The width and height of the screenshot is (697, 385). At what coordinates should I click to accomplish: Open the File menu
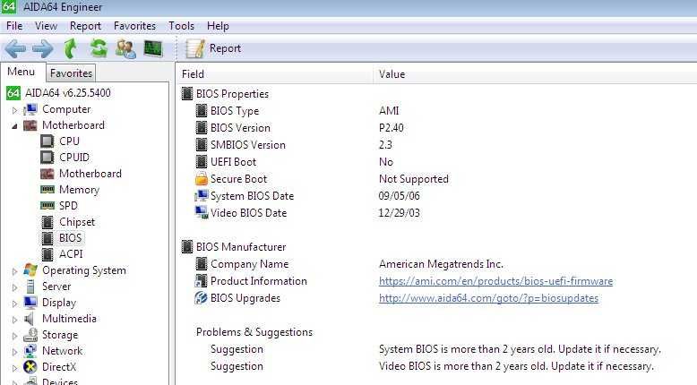tap(14, 26)
